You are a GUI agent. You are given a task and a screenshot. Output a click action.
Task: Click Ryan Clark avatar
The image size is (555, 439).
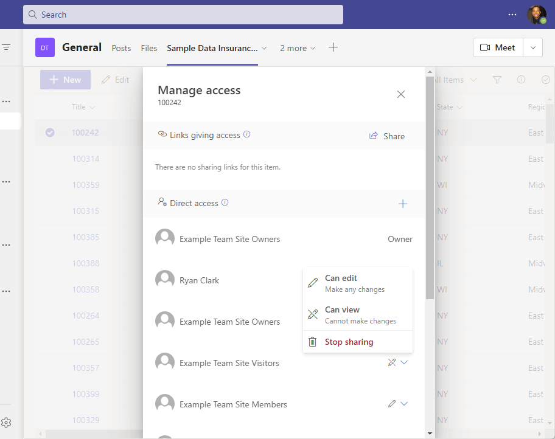click(x=165, y=280)
